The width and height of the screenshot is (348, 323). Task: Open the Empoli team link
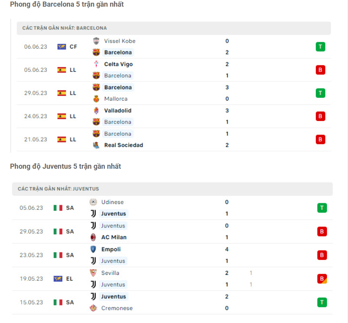point(111,249)
